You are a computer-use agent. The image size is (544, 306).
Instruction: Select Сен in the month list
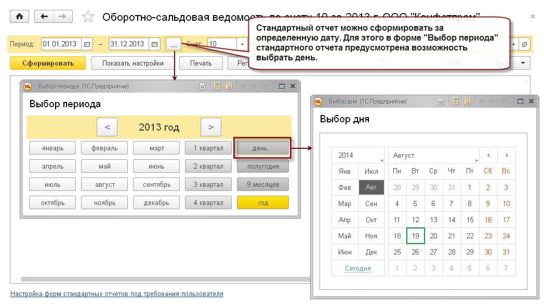click(x=371, y=204)
